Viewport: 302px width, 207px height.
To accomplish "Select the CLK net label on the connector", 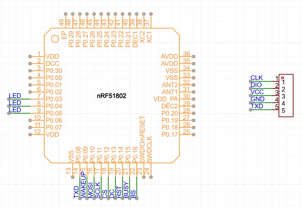I will coord(257,78).
